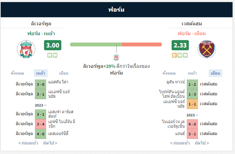Click Liverpool's 3.00 form rating badge

[52, 45]
